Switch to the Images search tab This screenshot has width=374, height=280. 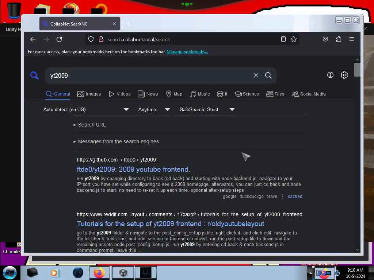click(x=89, y=94)
